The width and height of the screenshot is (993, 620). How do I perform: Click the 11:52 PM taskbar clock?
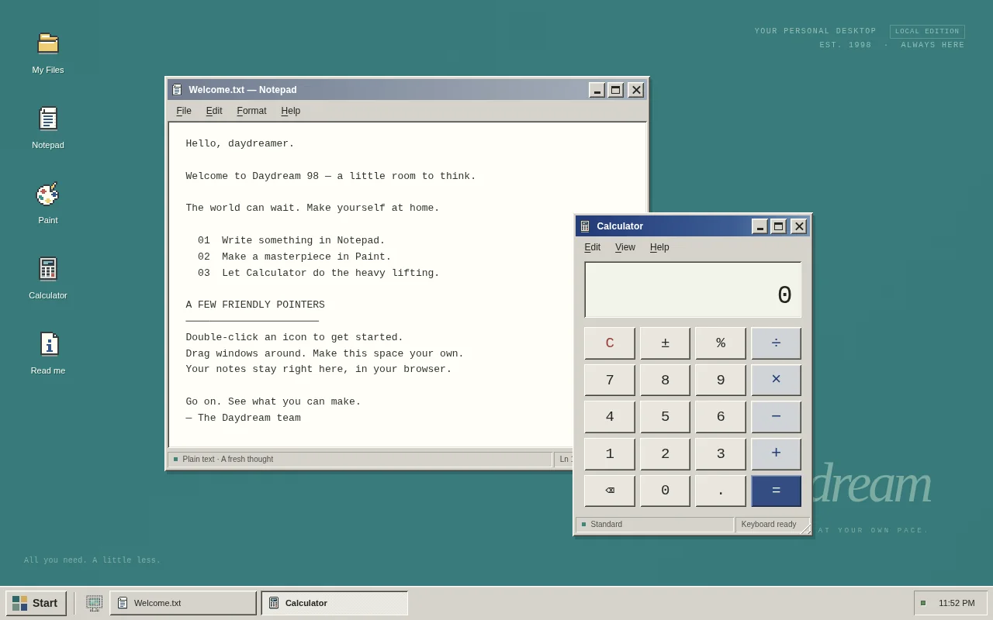(957, 603)
